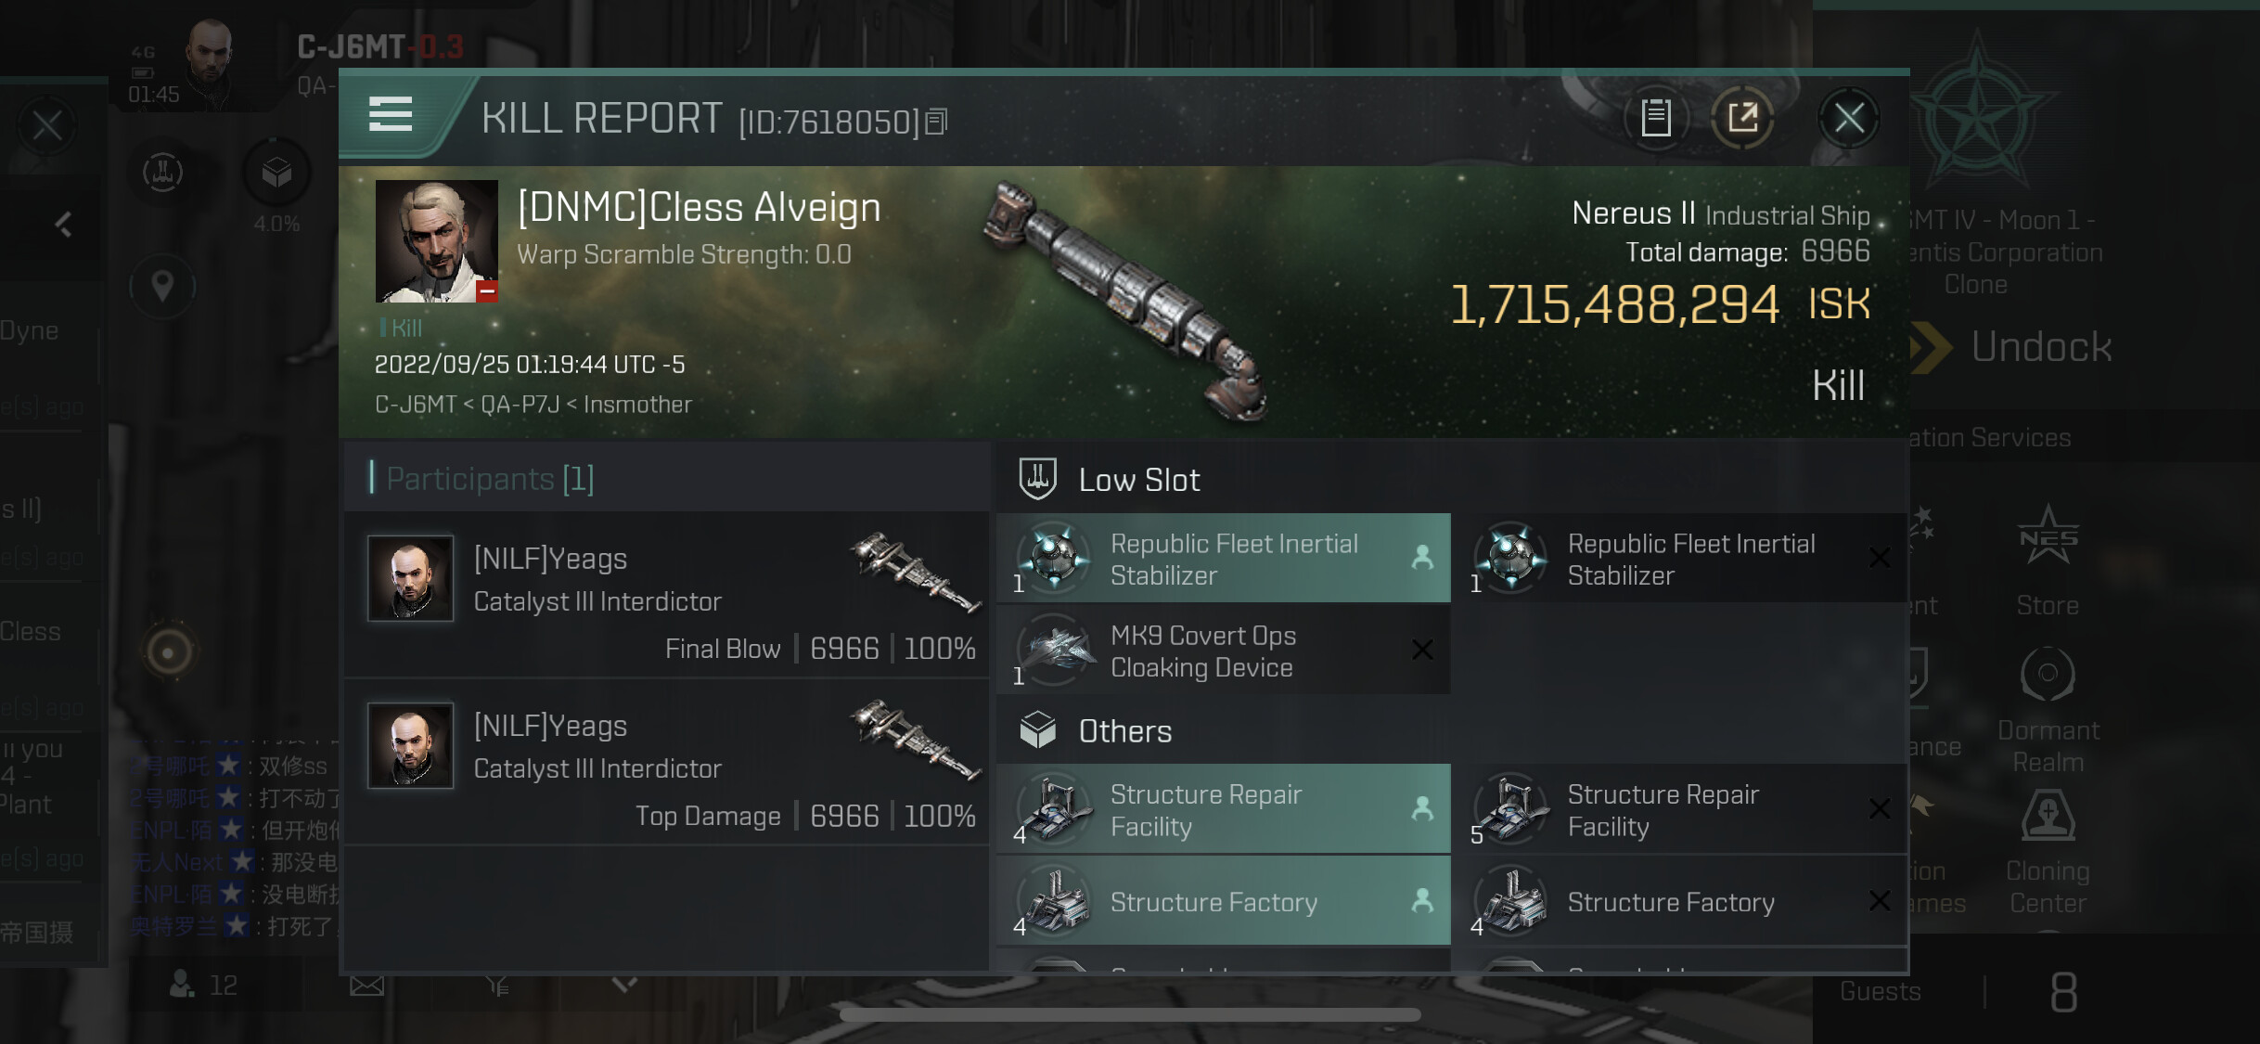Open Cless Alveign's character portrait

(x=436, y=241)
